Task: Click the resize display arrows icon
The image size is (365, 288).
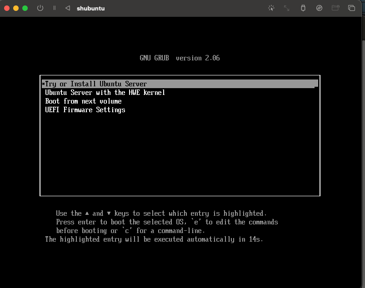Action: point(286,8)
